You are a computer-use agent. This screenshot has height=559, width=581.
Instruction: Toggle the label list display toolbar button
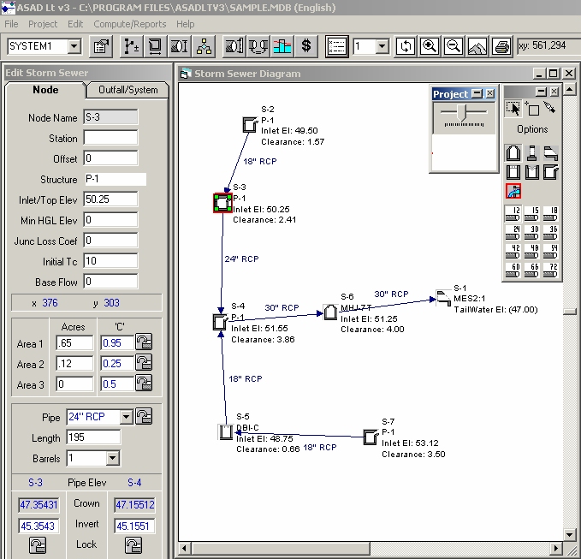[x=336, y=46]
